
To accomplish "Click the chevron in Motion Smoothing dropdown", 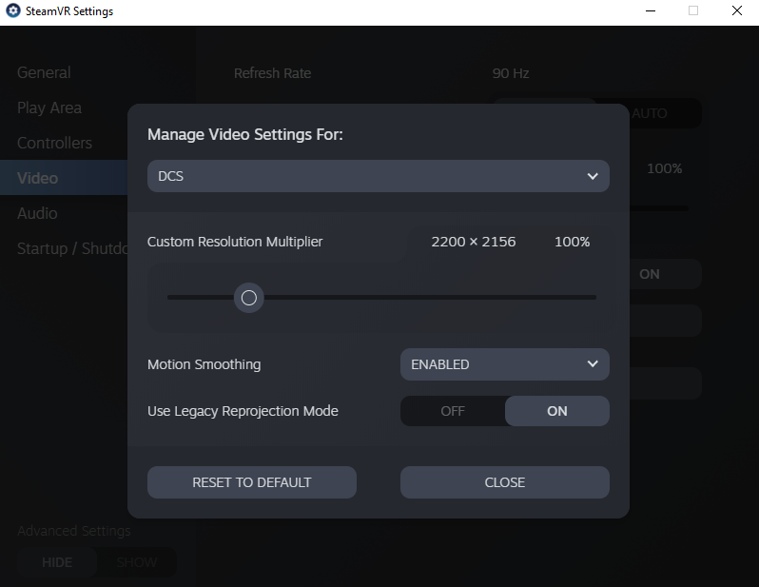I will 593,363.
